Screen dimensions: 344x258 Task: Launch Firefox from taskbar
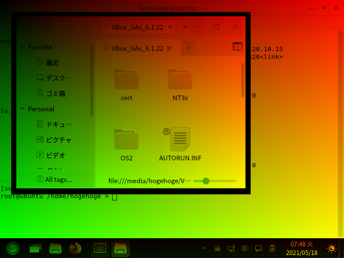coord(75,249)
